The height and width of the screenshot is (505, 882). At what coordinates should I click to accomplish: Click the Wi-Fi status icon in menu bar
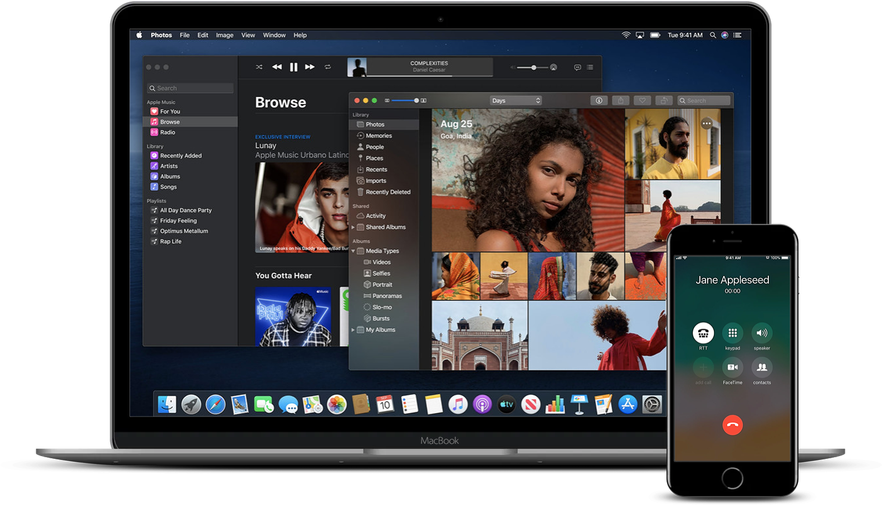pos(626,35)
